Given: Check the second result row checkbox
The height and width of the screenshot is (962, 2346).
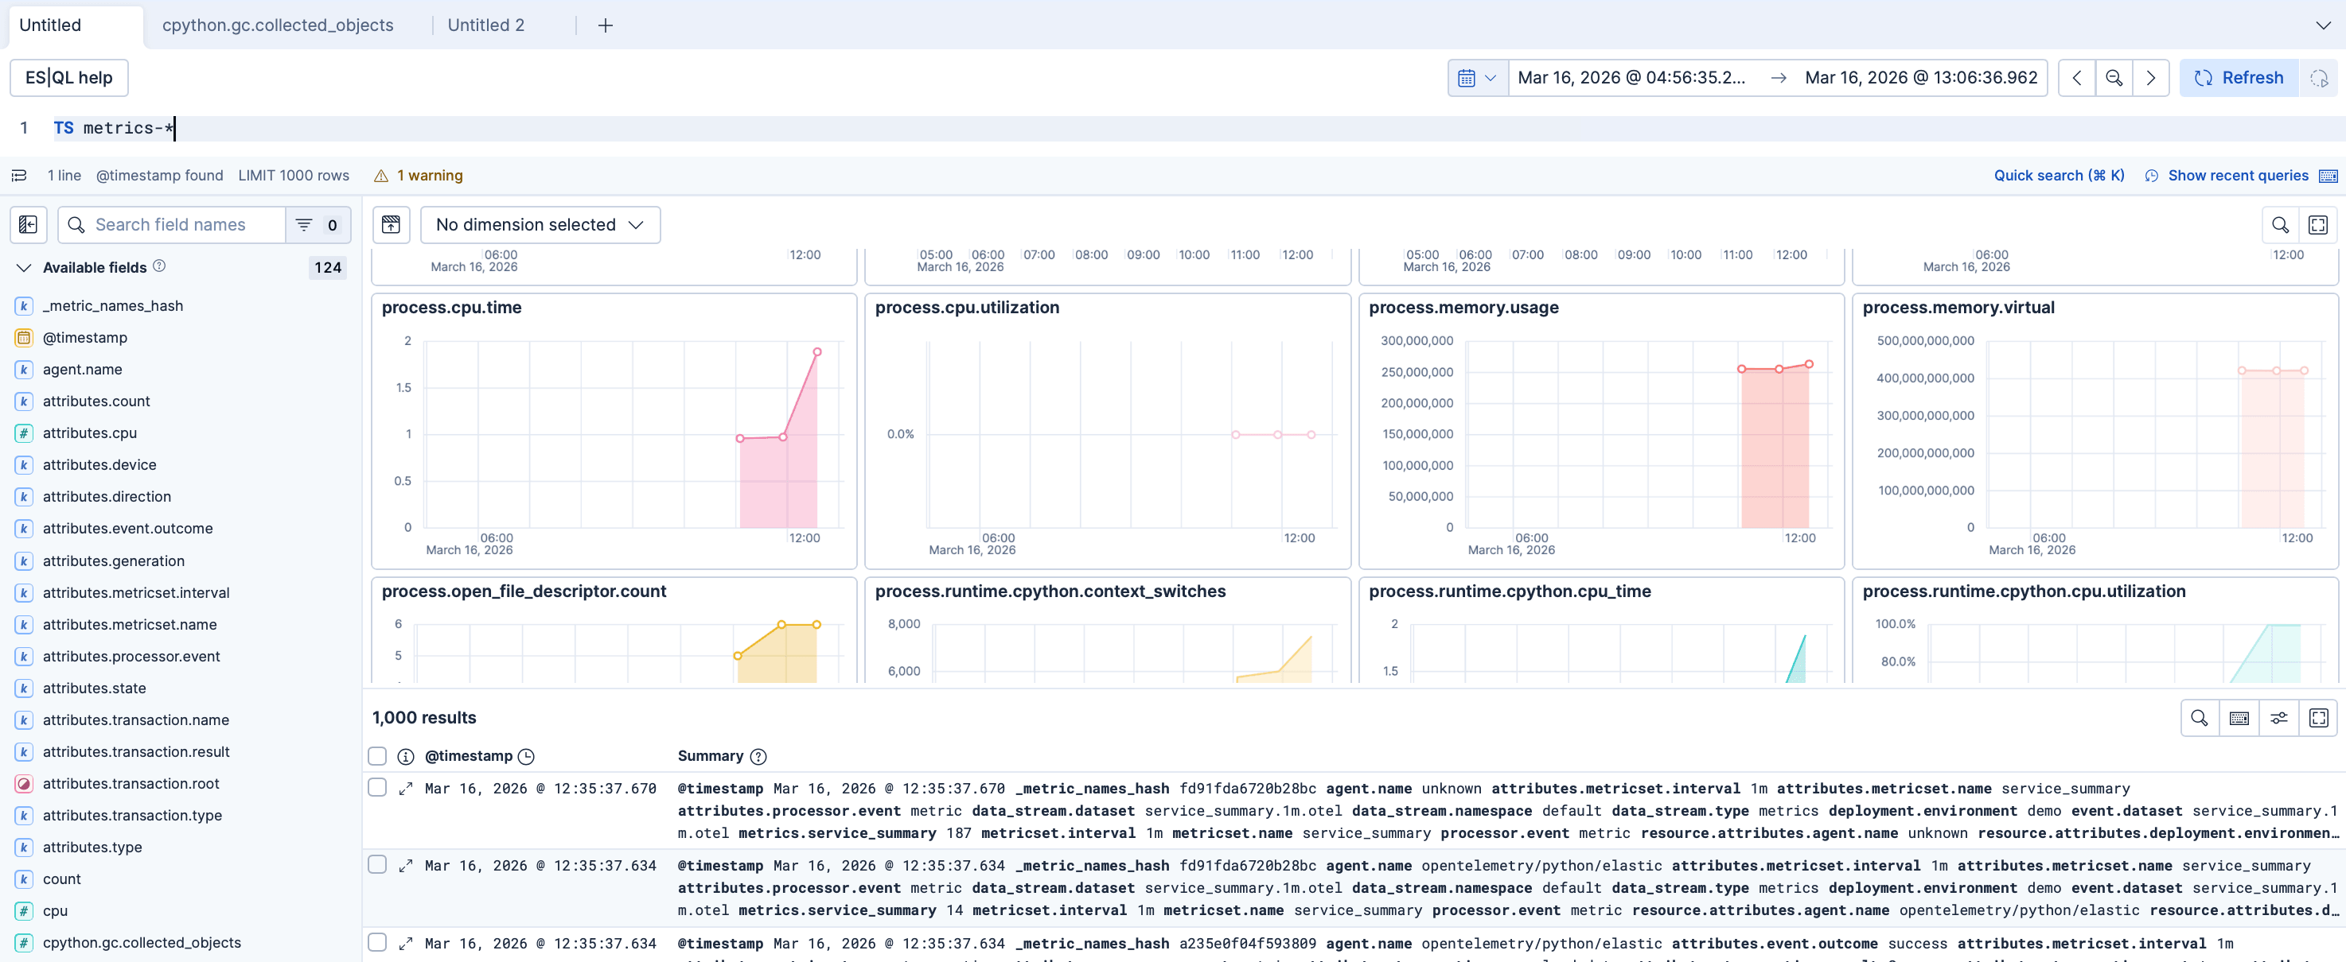Looking at the screenshot, I should click(377, 865).
